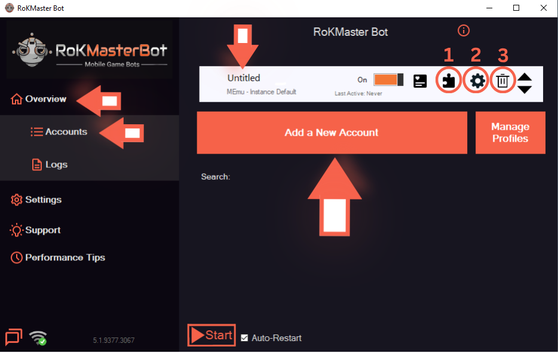This screenshot has height=353, width=558.
Task: Toggle the Auto-Restart checkbox
Action: point(244,337)
